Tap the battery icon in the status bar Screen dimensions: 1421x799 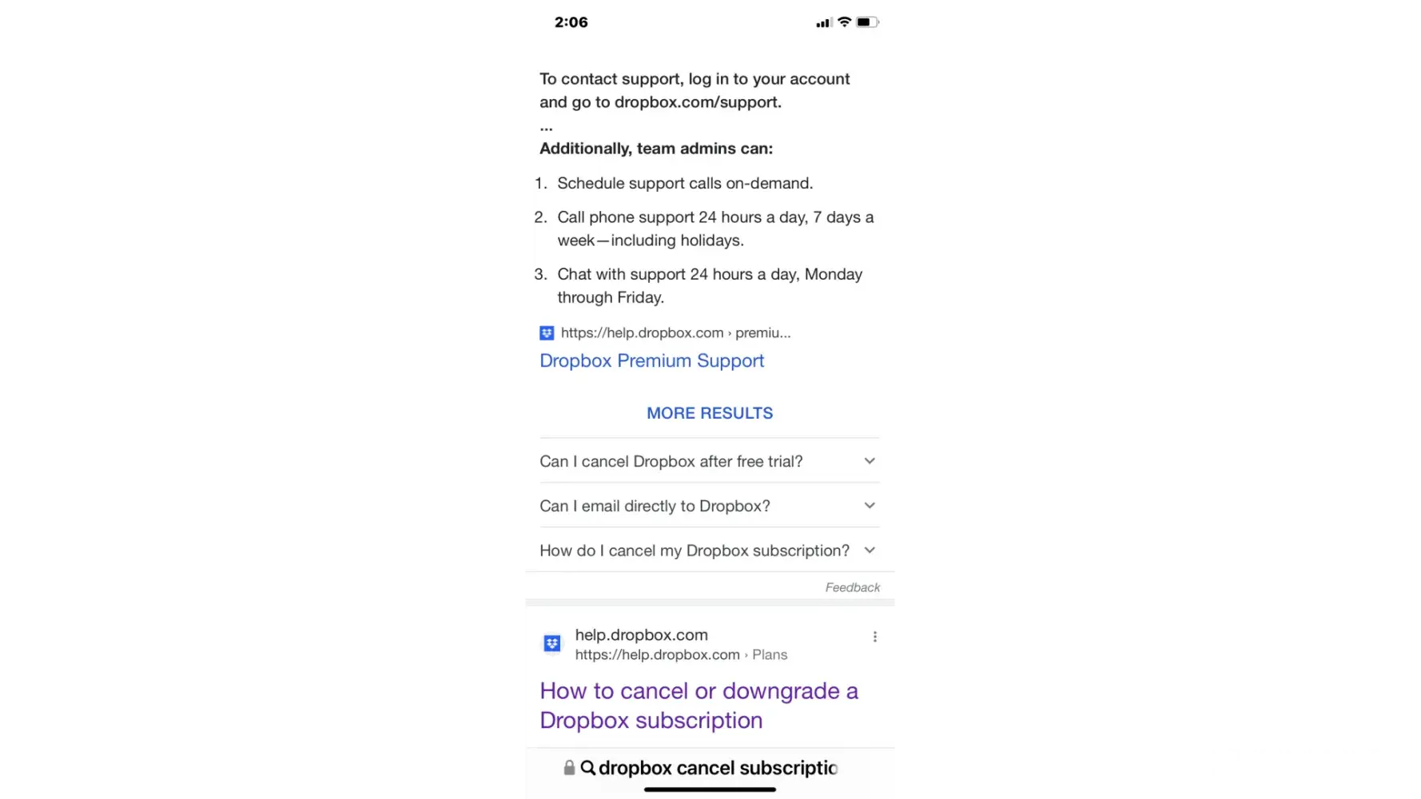(868, 22)
